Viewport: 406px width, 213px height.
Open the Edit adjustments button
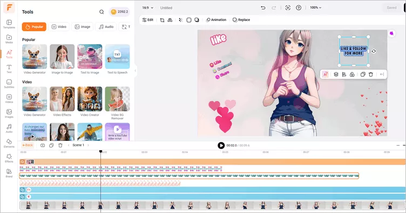pos(148,20)
